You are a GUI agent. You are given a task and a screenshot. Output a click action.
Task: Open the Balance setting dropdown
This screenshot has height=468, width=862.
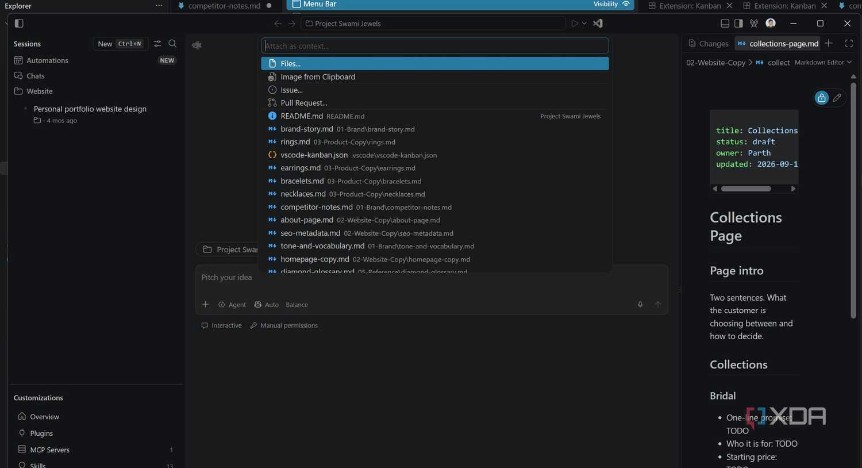(297, 305)
